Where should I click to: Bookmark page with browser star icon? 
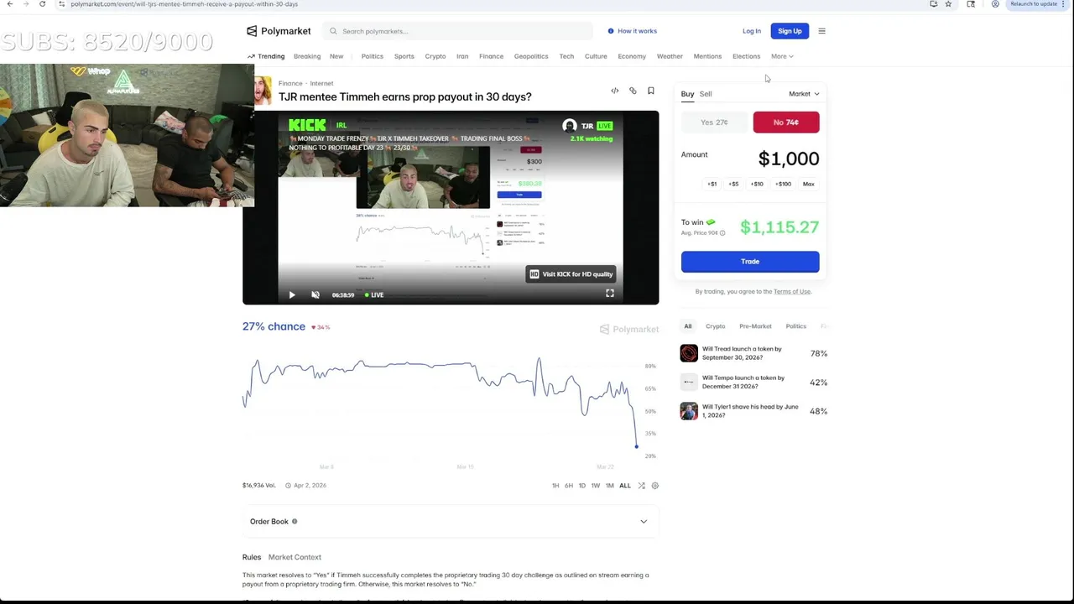[x=948, y=4]
